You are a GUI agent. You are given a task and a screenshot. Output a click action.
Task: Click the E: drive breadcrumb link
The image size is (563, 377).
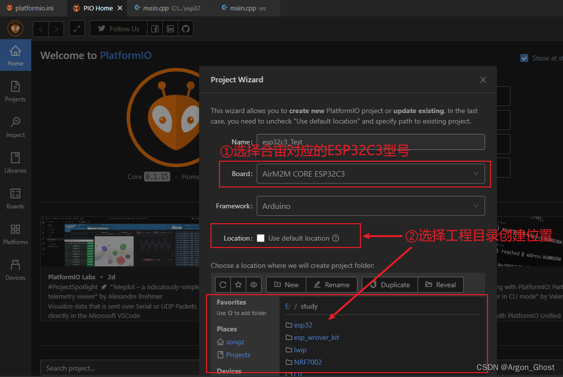pos(287,306)
